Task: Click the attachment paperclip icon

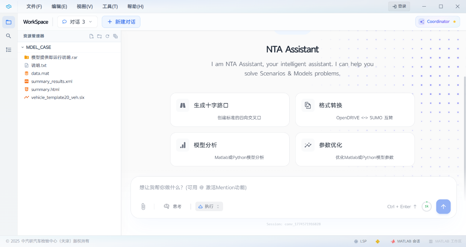Action: coord(143,206)
